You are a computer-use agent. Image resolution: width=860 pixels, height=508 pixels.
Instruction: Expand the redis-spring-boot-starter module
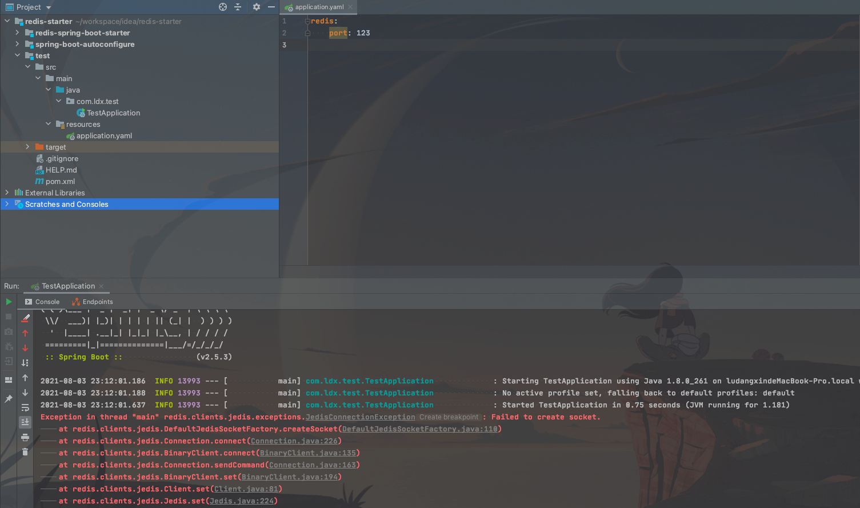[x=17, y=33]
